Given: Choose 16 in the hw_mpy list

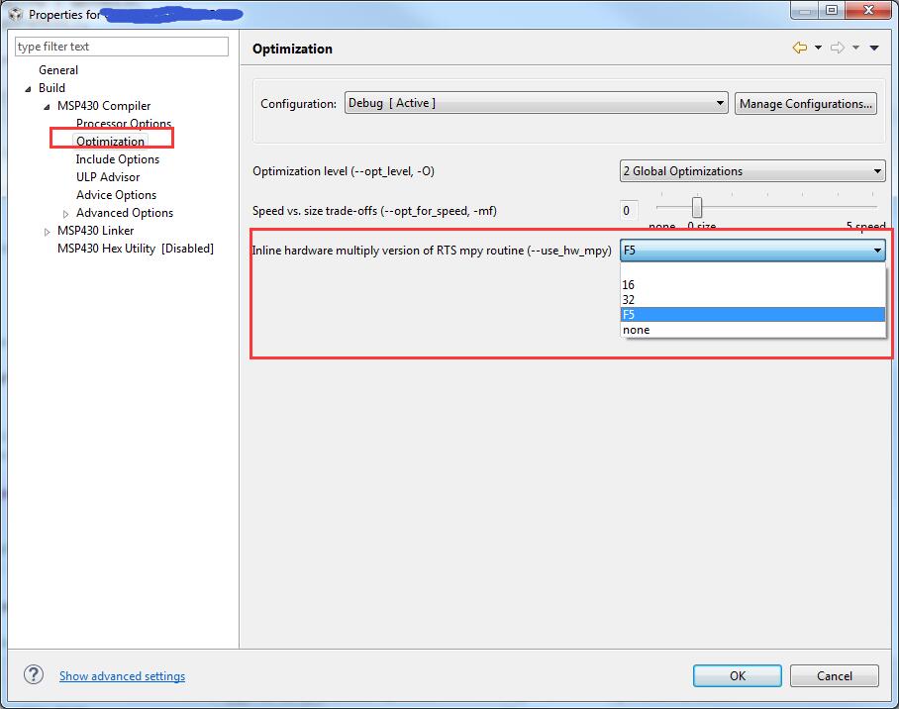Looking at the screenshot, I should point(752,284).
